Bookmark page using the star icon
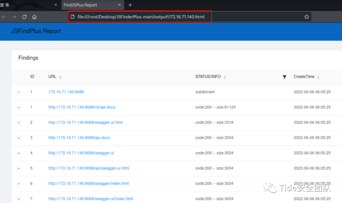342x203 pixels. pyautogui.click(x=306, y=17)
